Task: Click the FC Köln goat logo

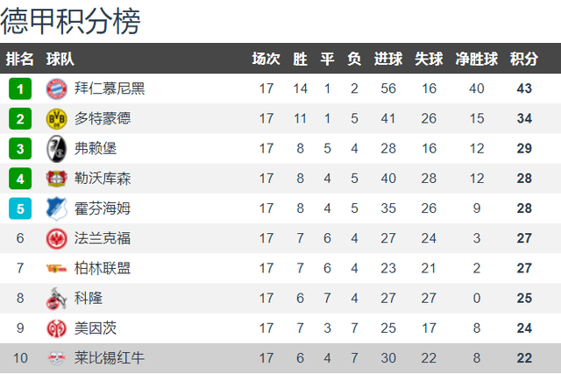Action: tap(56, 298)
